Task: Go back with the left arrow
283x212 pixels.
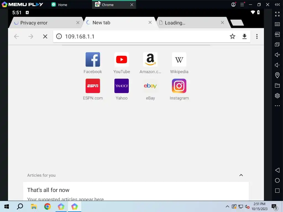Action: pos(16,36)
